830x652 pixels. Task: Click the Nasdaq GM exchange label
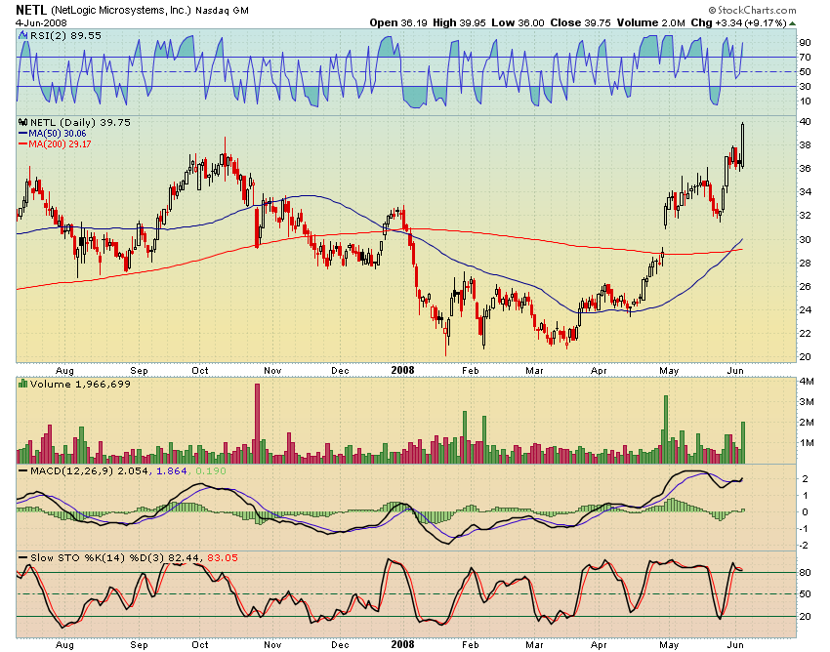click(222, 11)
